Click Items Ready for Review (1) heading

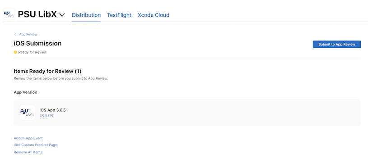point(47,71)
